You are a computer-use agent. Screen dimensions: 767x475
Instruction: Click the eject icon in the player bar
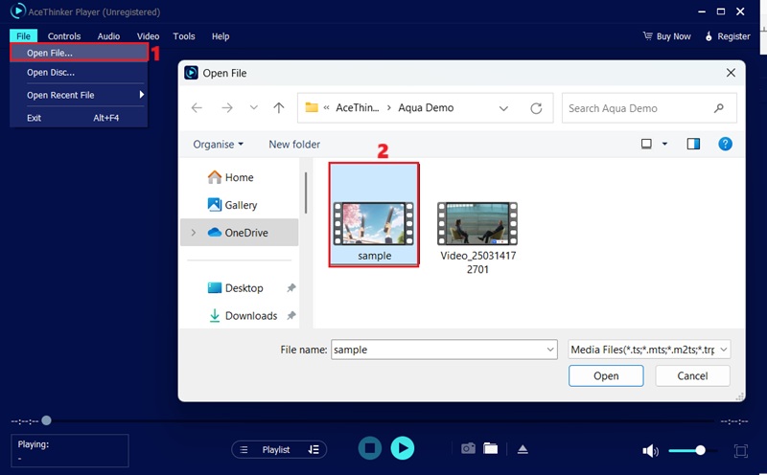523,449
